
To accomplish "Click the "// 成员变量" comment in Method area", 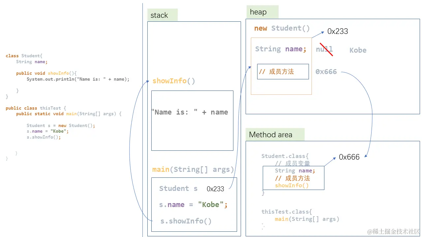I will [292, 163].
